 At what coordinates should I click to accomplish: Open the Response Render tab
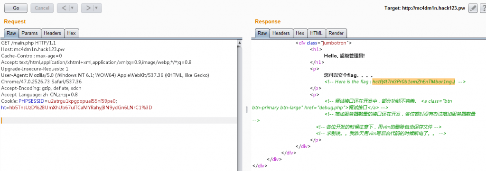pyautogui.click(x=336, y=33)
